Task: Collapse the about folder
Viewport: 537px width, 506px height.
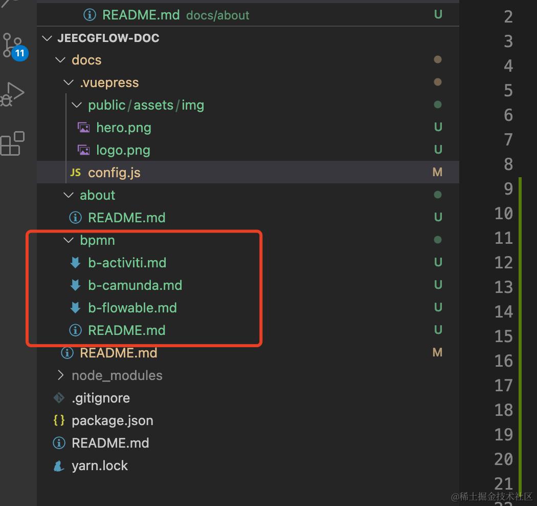Action: [69, 195]
